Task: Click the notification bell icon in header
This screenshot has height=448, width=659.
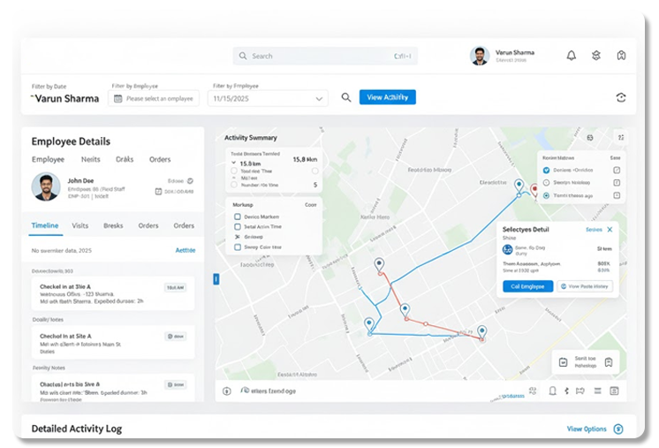Action: [572, 56]
